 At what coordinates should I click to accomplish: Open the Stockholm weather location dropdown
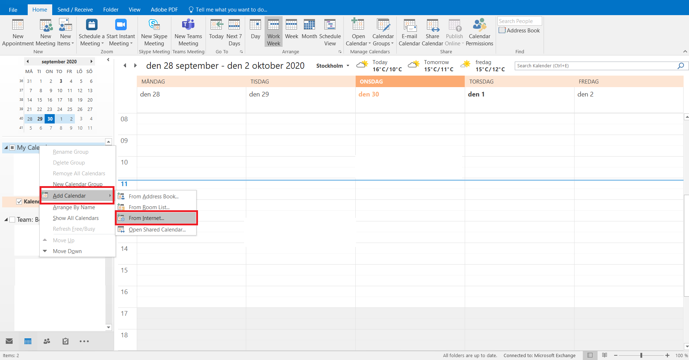[x=348, y=66]
